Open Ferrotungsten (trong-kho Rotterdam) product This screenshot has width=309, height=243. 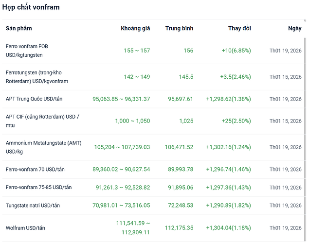click(x=37, y=76)
